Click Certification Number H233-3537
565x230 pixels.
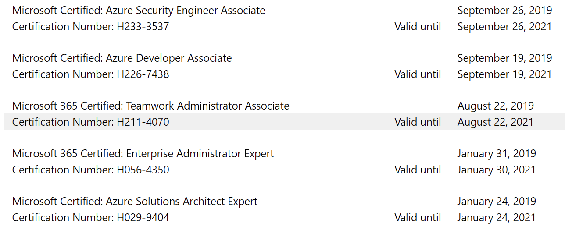coord(91,27)
